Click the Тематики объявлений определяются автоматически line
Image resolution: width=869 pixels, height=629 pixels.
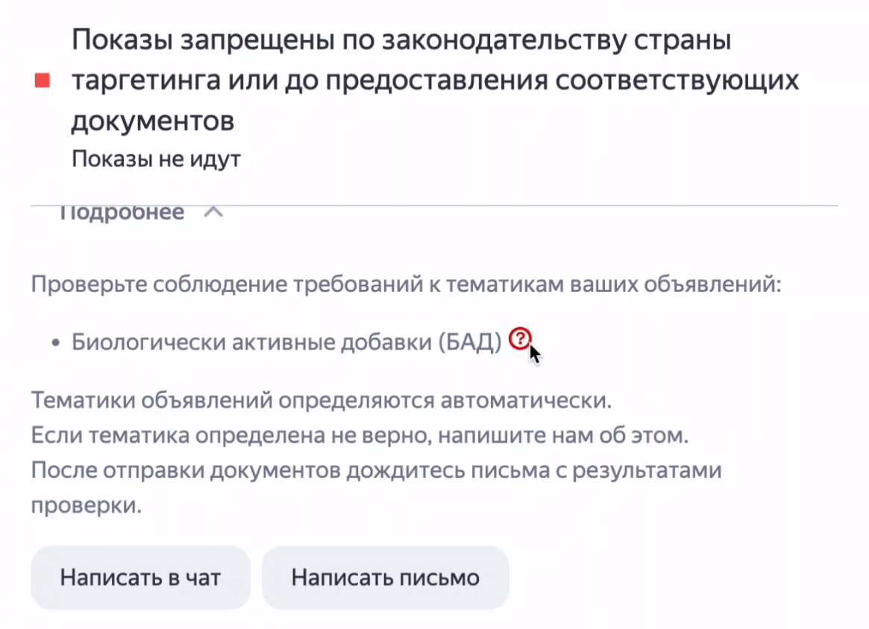tap(321, 400)
